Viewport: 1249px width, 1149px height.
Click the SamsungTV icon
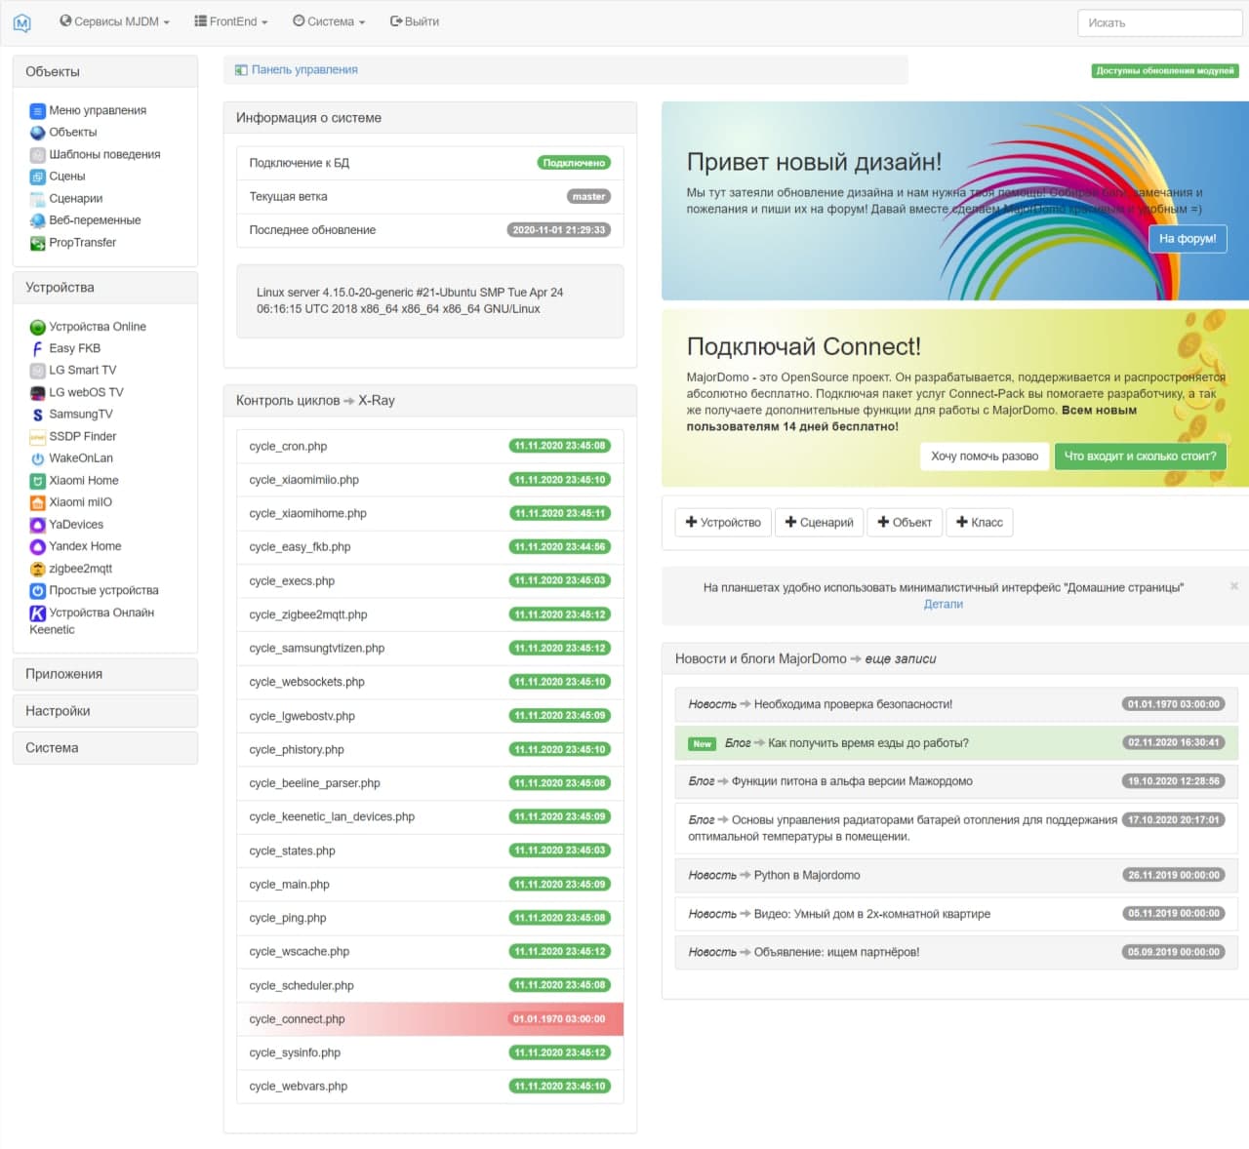click(x=38, y=415)
